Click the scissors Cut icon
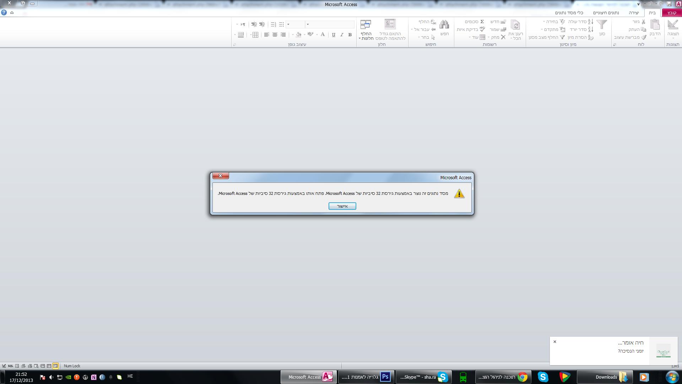This screenshot has height=384, width=682. point(643,22)
